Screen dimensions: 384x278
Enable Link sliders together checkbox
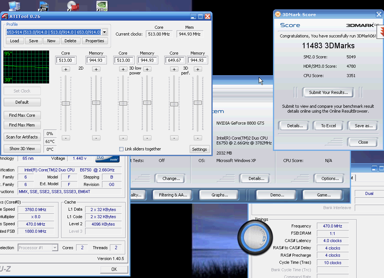pyautogui.click(x=121, y=149)
